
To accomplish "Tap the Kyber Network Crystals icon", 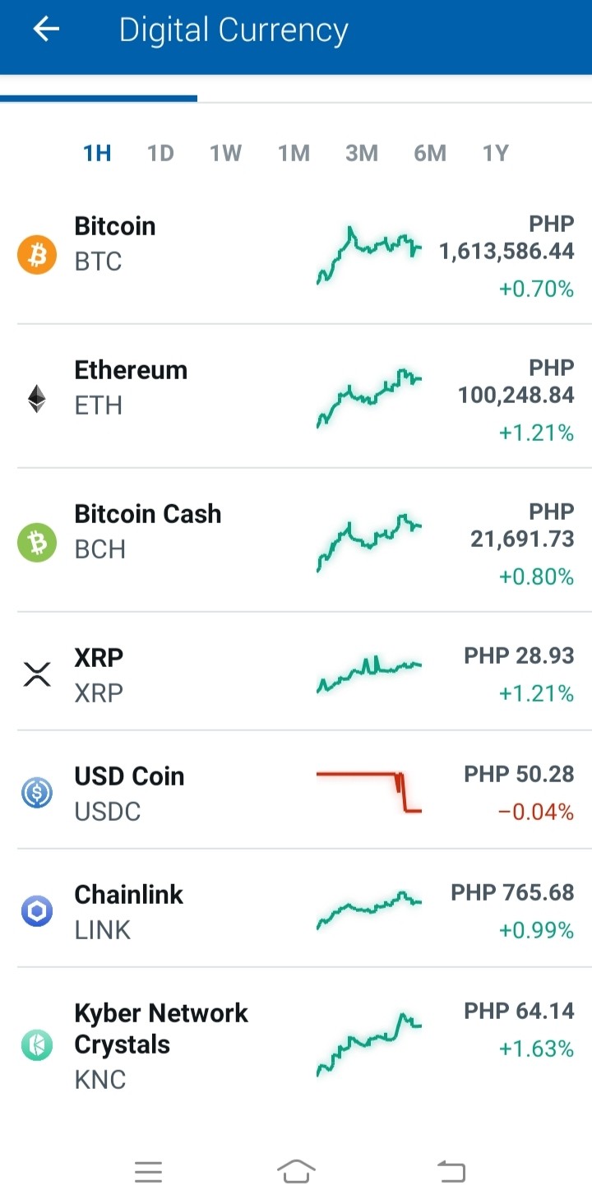I will pyautogui.click(x=37, y=1045).
